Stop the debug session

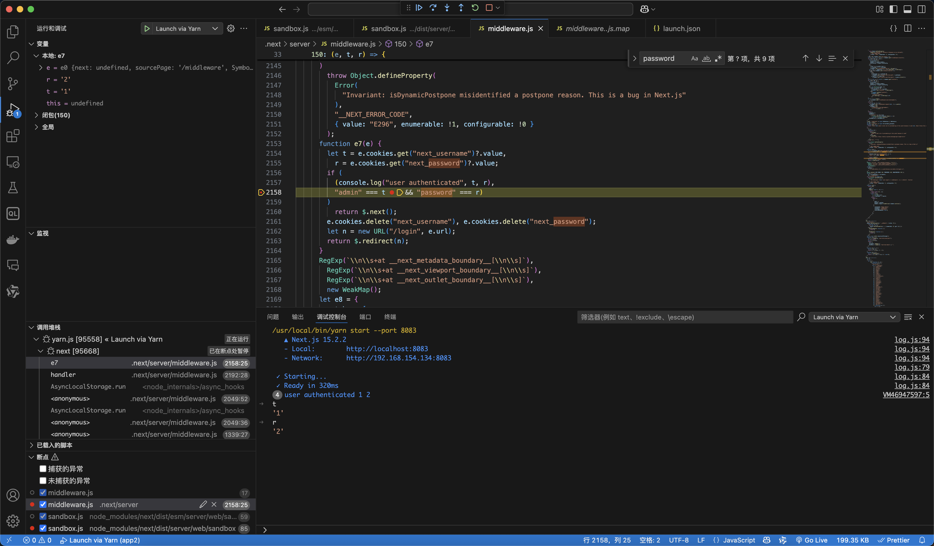pyautogui.click(x=489, y=8)
